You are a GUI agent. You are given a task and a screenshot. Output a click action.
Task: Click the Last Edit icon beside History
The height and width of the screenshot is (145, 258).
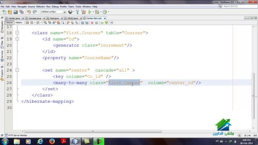(x=27, y=23)
